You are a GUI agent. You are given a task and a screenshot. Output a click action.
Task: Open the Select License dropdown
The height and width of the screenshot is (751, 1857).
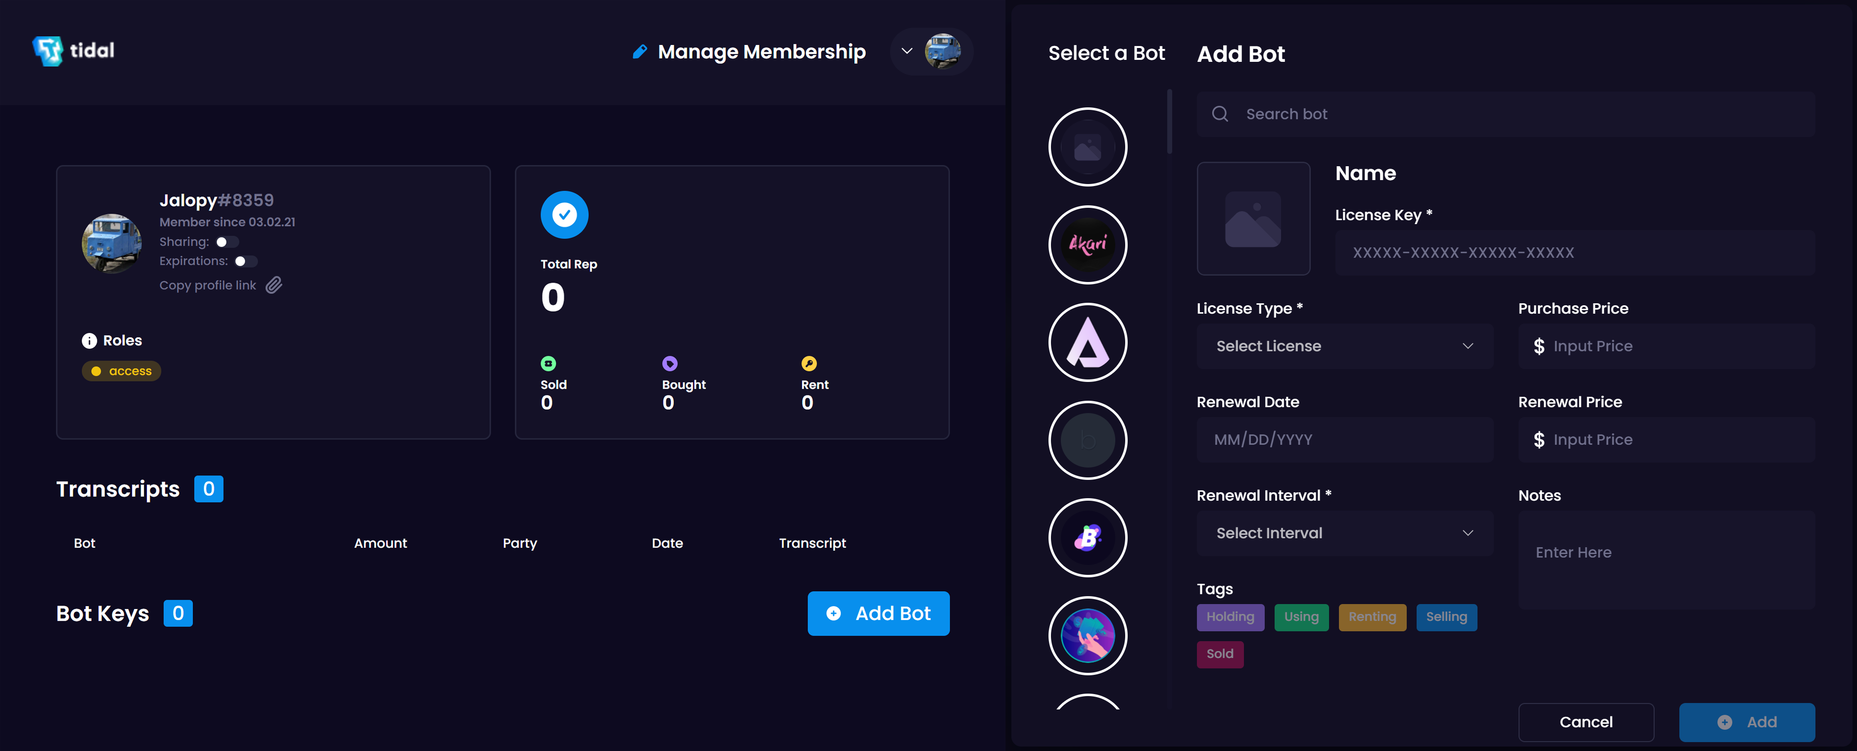1344,347
